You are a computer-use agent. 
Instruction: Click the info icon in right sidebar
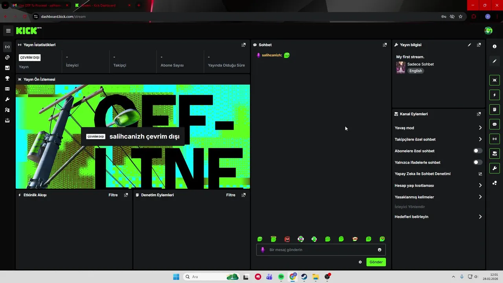pyautogui.click(x=494, y=46)
